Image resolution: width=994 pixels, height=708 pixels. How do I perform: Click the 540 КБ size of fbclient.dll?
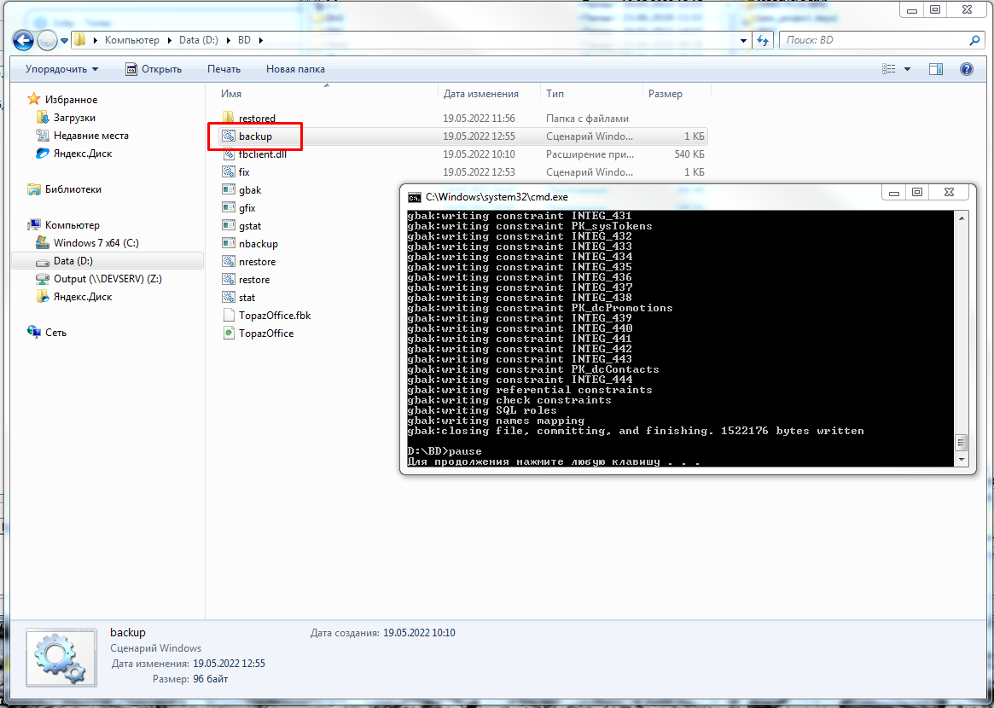pyautogui.click(x=689, y=154)
